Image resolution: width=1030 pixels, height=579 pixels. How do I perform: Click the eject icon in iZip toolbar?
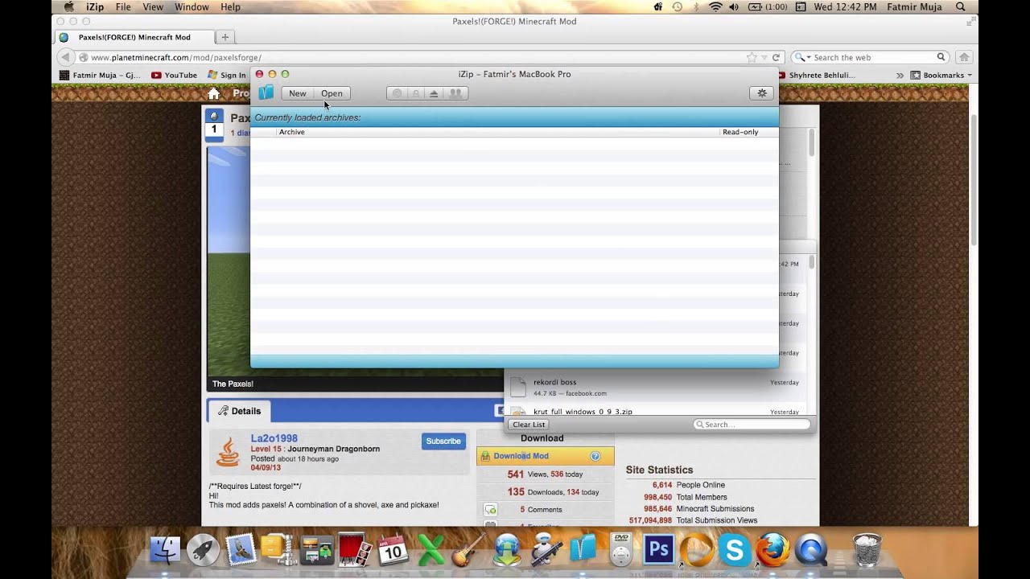[x=434, y=93]
